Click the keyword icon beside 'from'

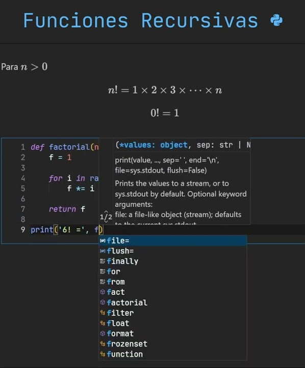click(103, 282)
